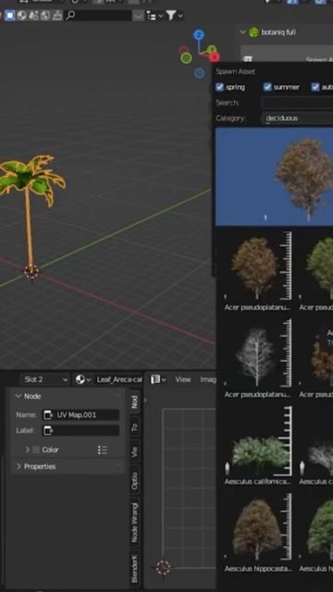Image resolution: width=333 pixels, height=592 pixels.
Task: Toggle the spring season checkbox
Action: pos(220,87)
